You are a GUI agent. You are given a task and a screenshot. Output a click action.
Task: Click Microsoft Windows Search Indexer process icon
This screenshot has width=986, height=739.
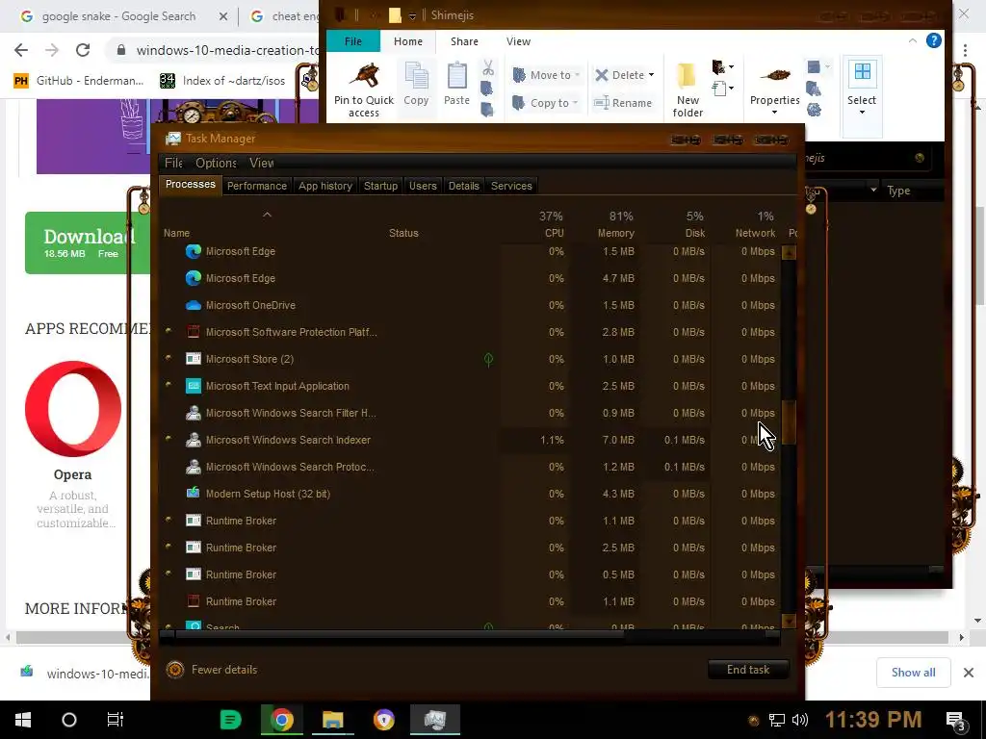click(193, 440)
